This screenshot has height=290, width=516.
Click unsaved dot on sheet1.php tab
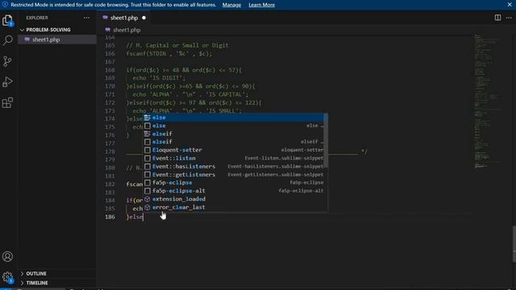pyautogui.click(x=144, y=18)
